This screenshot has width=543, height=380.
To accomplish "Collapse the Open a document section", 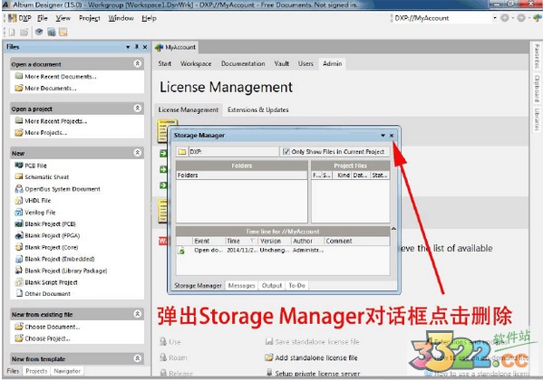I will point(137,63).
